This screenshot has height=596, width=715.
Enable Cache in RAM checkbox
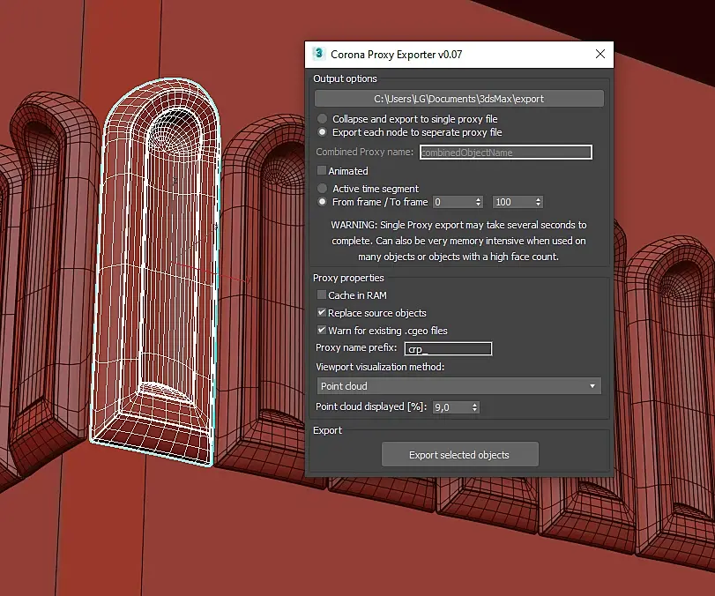[x=322, y=294]
